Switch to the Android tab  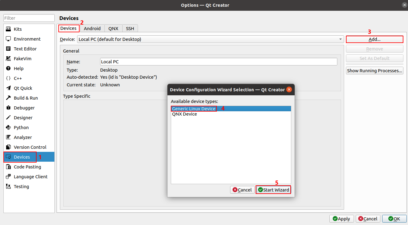click(92, 28)
